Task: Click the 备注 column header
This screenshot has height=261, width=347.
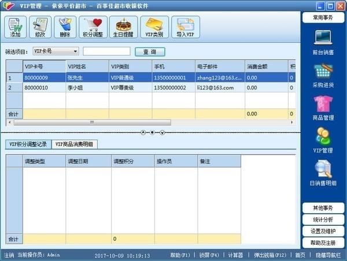Action: 219,161
